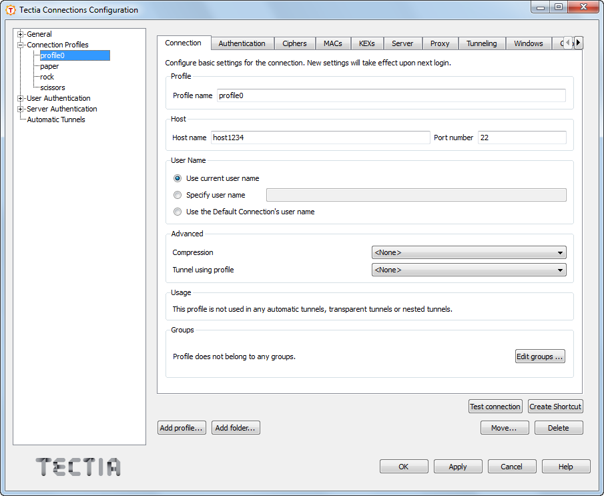This screenshot has height=496, width=604.
Task: Click the Test connection button
Action: pyautogui.click(x=495, y=406)
